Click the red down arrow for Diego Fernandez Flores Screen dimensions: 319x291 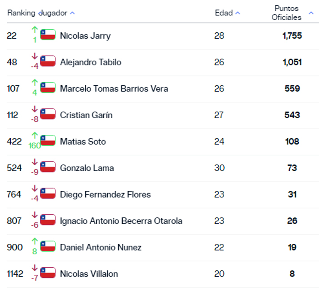(35, 188)
